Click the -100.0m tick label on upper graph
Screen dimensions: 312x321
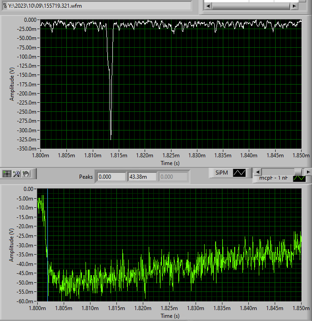26,56
